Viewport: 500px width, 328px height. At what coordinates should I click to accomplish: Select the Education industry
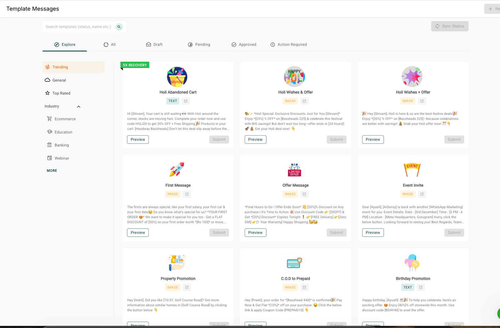coord(60,132)
